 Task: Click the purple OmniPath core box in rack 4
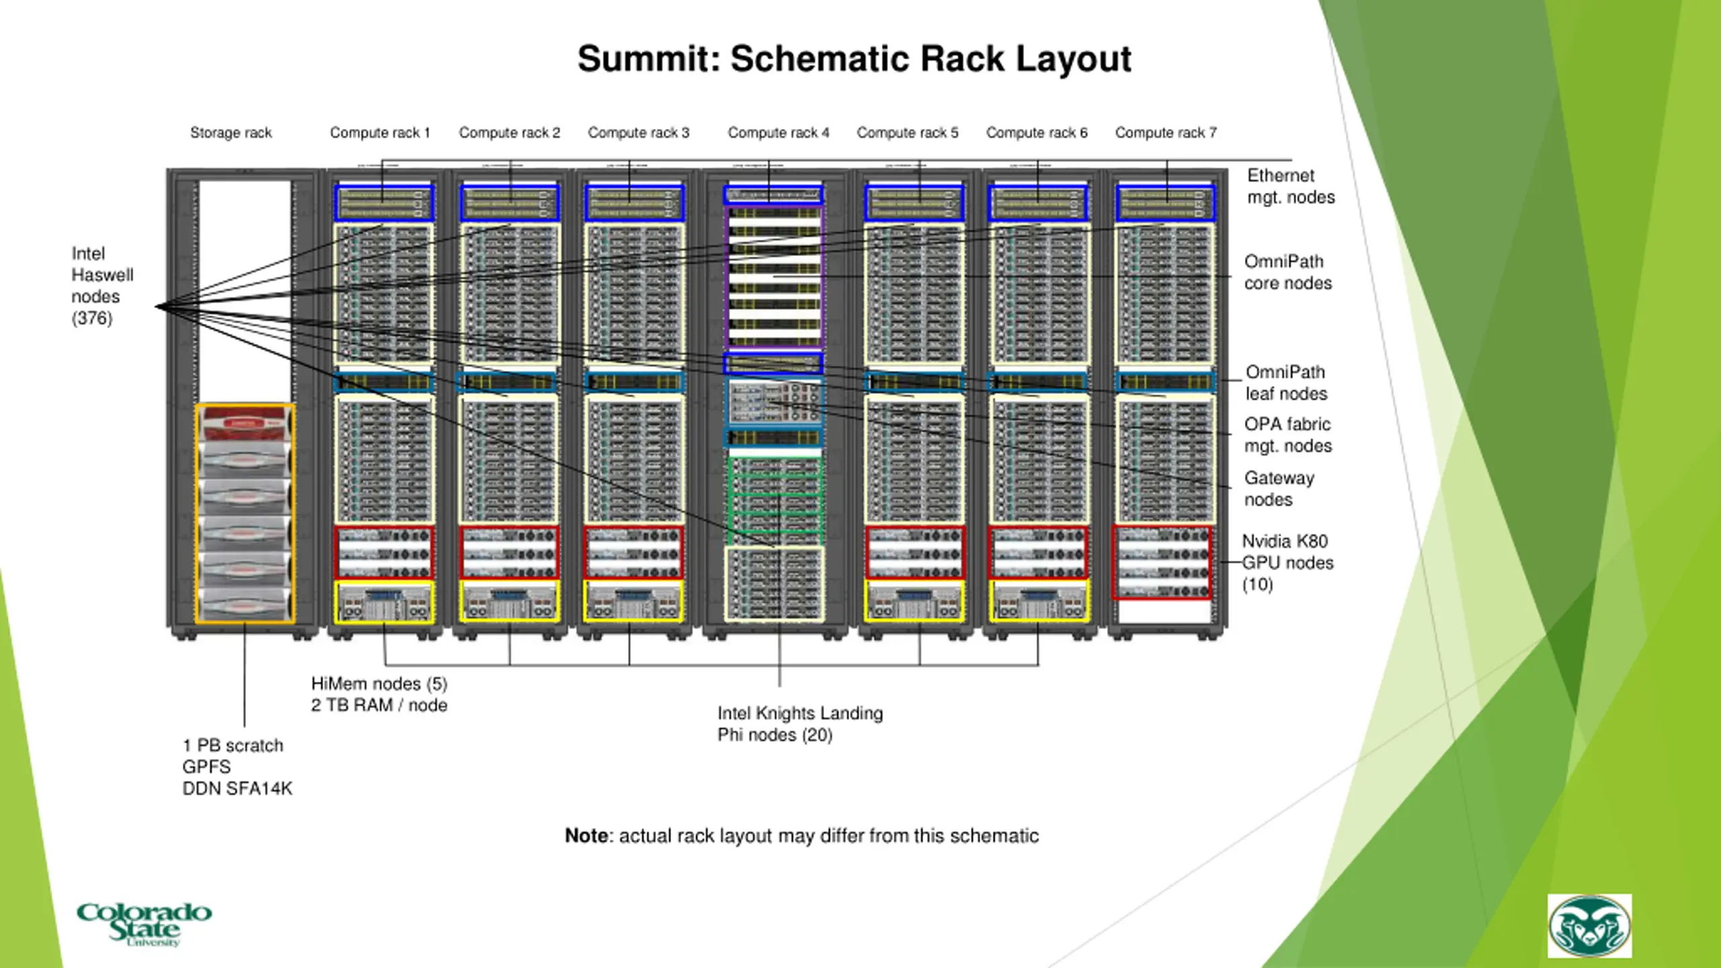[x=774, y=277]
